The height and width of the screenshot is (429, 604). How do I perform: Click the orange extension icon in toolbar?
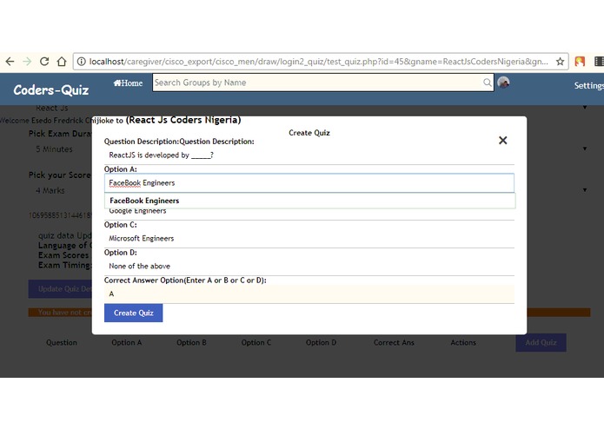(x=580, y=62)
